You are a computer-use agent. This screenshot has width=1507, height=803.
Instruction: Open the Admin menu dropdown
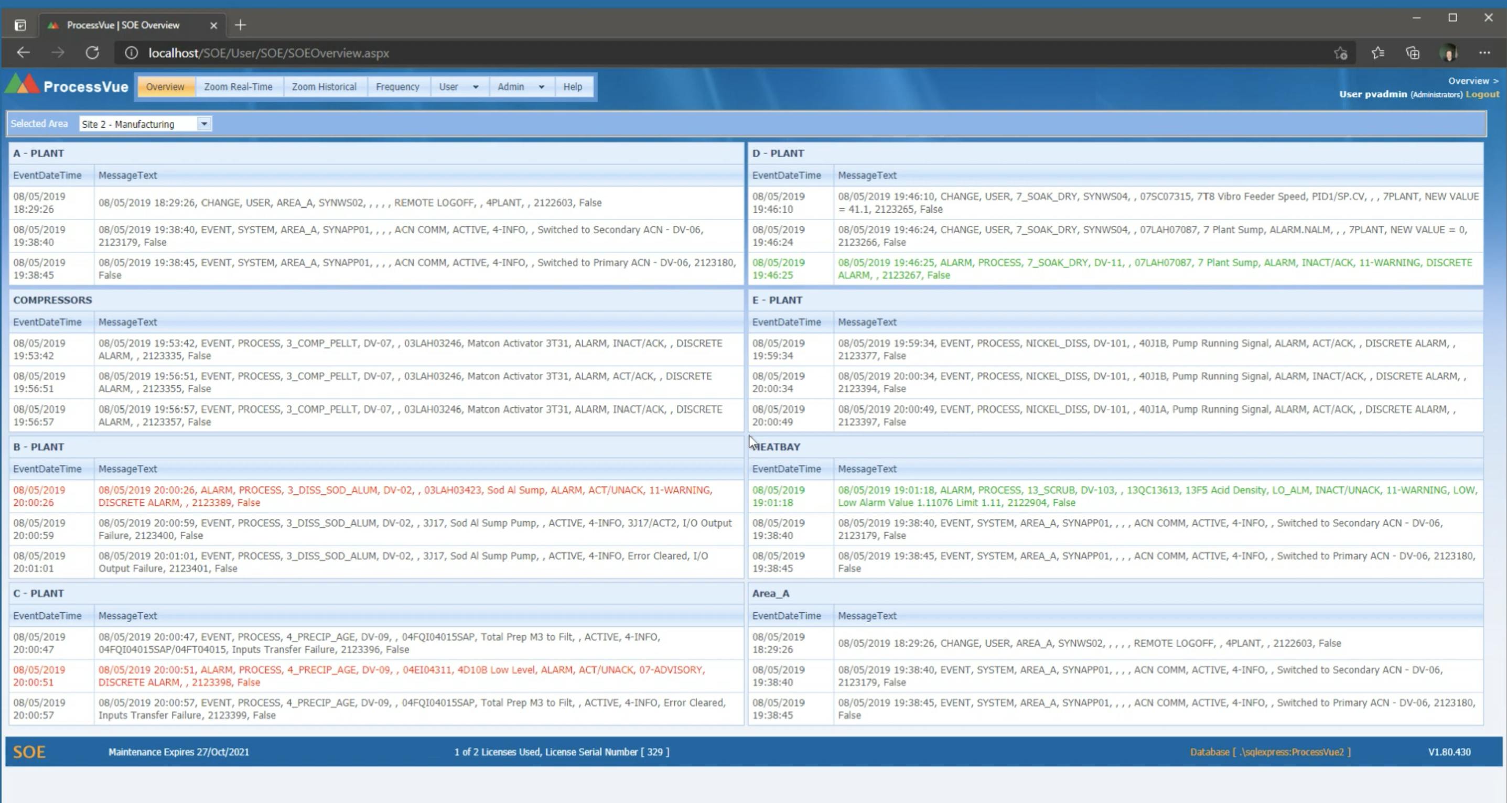(520, 86)
